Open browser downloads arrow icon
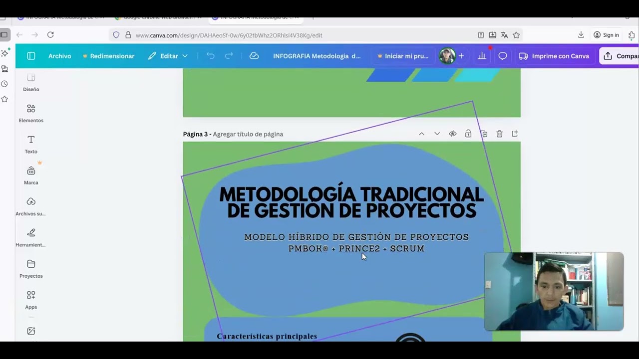Image resolution: width=639 pixels, height=359 pixels. [581, 35]
